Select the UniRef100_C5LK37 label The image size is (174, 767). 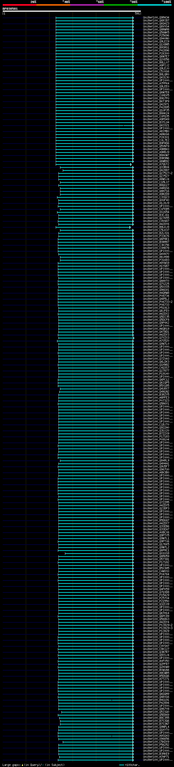click(x=156, y=230)
